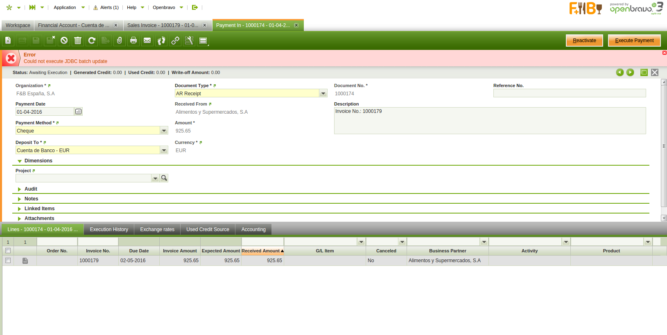
Task: Refresh the record with the toolbar icon
Action: coord(92,40)
